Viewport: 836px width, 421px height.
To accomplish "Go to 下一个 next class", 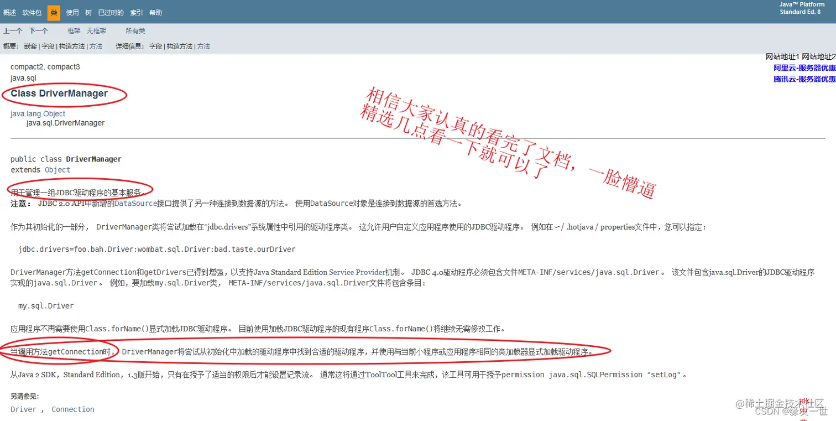I will (39, 31).
